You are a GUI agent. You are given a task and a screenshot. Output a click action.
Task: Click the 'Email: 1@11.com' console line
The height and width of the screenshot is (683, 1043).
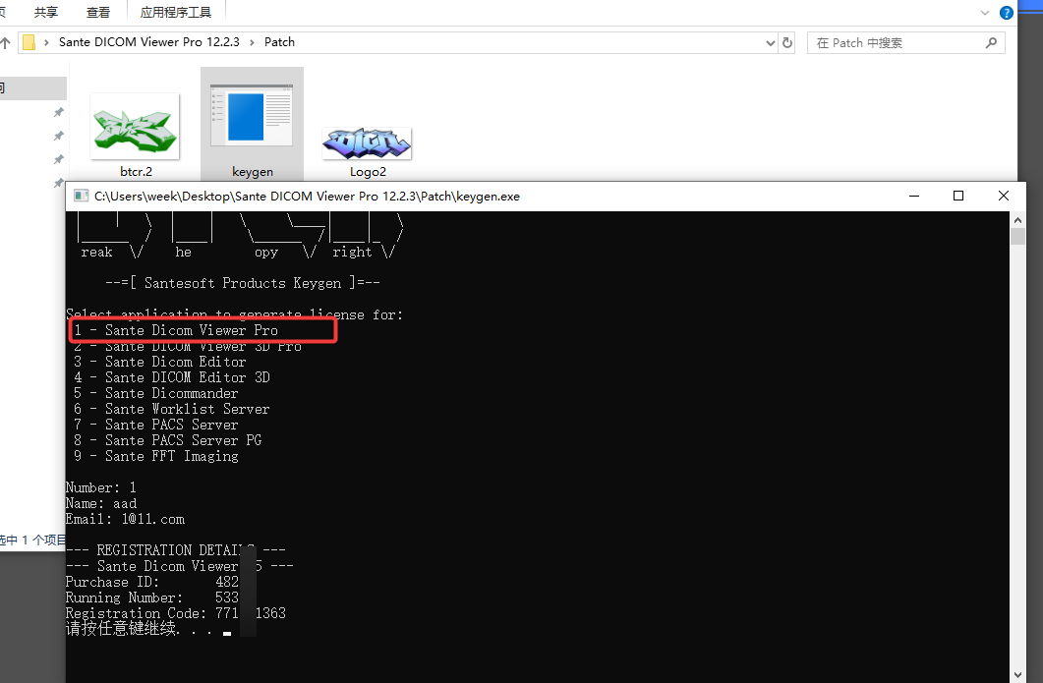[x=125, y=520]
